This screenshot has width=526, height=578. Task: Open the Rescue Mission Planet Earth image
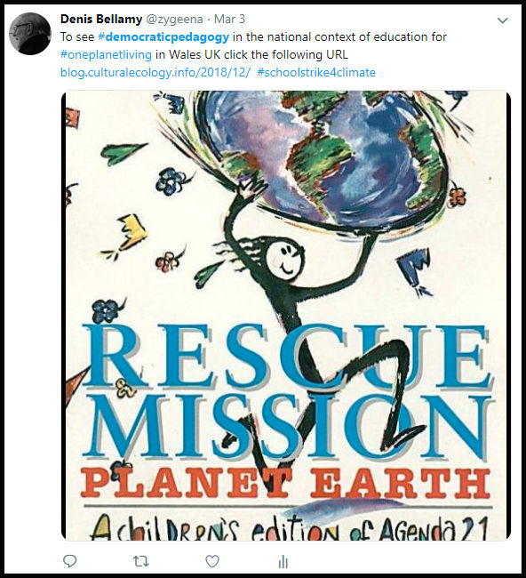(286, 316)
